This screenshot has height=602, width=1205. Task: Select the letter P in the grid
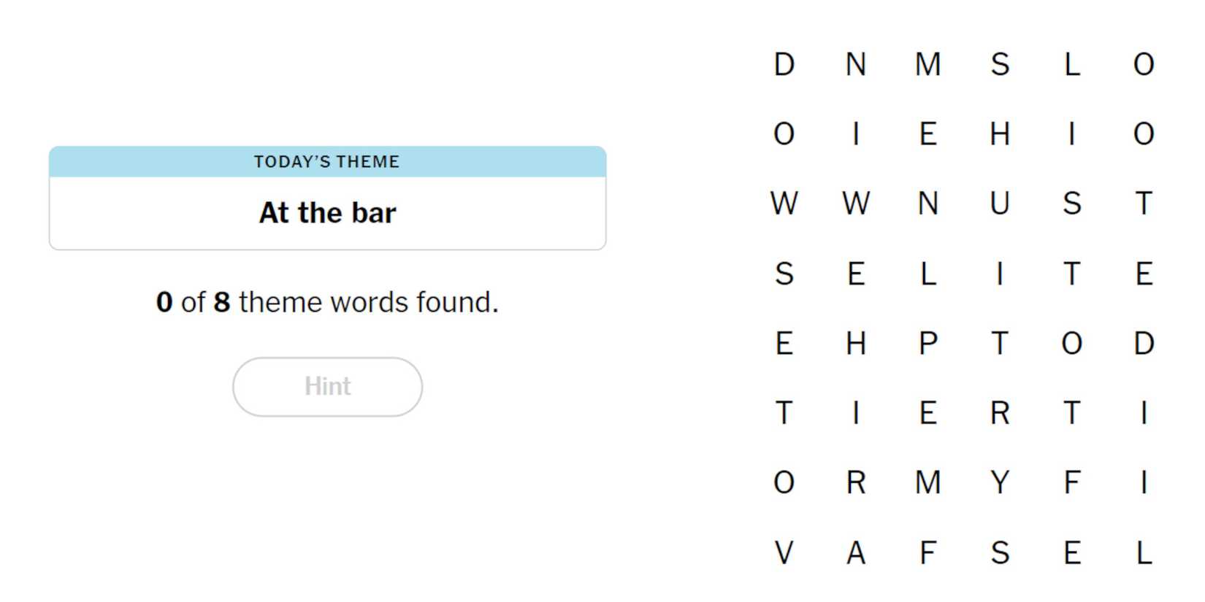928,343
